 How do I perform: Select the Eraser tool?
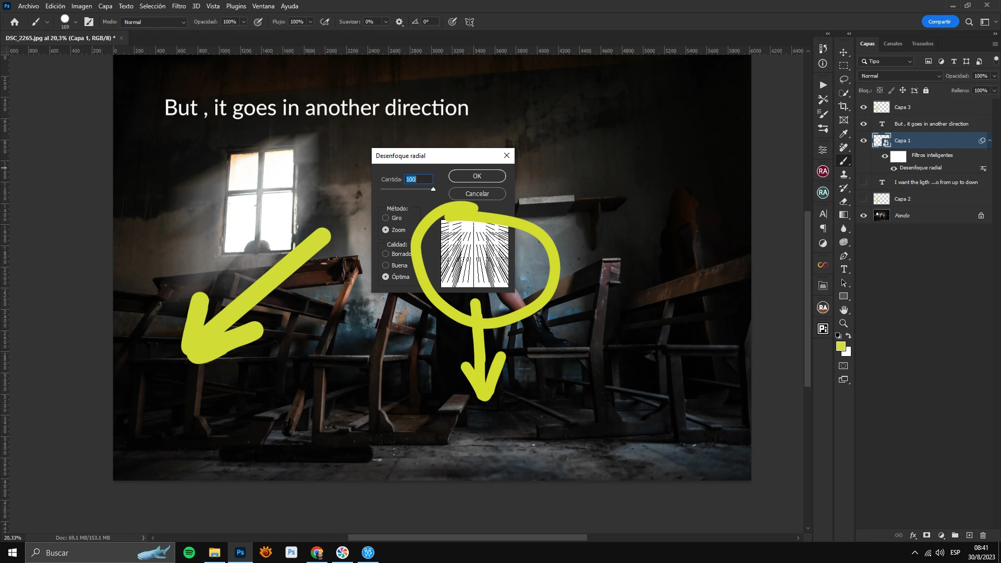(x=843, y=201)
